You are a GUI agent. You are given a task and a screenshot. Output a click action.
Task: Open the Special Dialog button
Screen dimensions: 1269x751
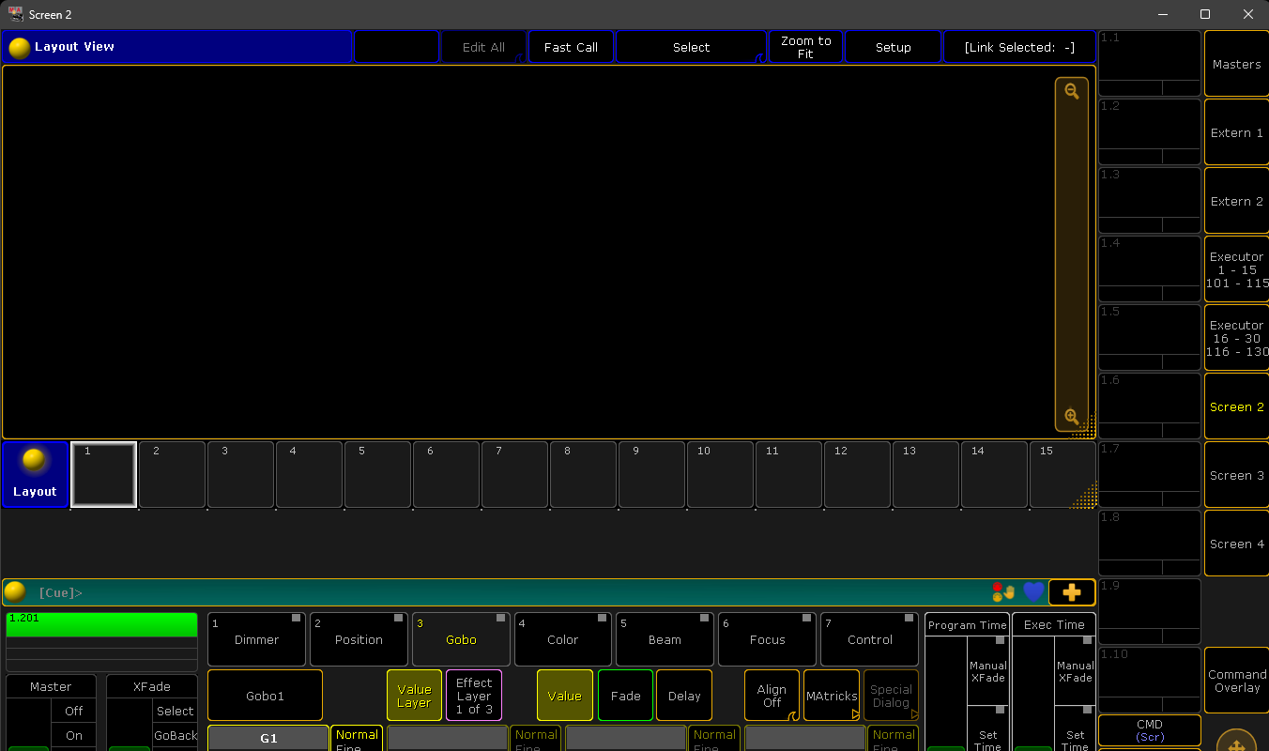891,696
